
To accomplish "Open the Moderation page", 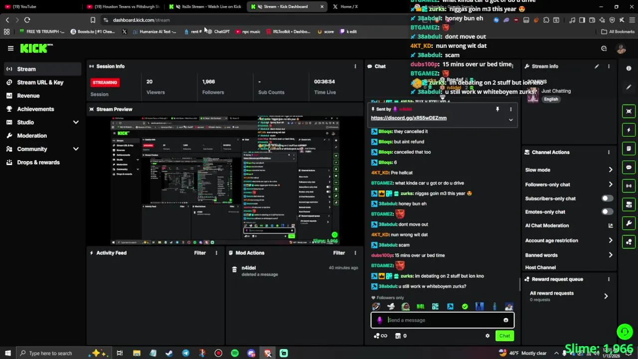I will pyautogui.click(x=42, y=136).
